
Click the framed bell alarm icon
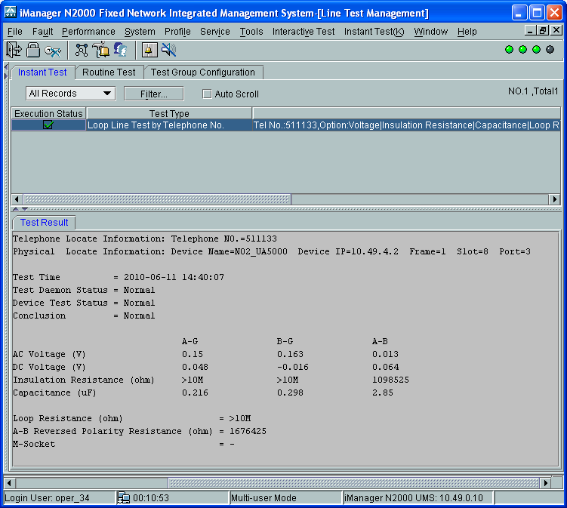pos(149,50)
